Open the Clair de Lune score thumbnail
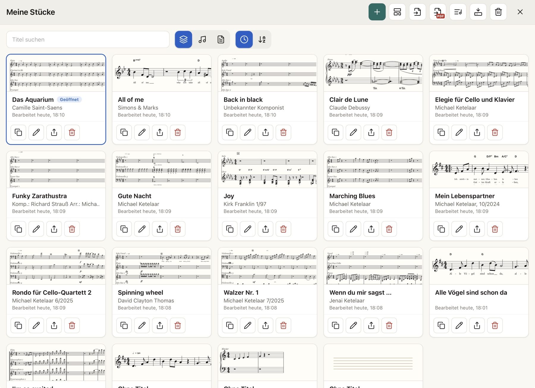535x388 pixels. click(x=373, y=73)
